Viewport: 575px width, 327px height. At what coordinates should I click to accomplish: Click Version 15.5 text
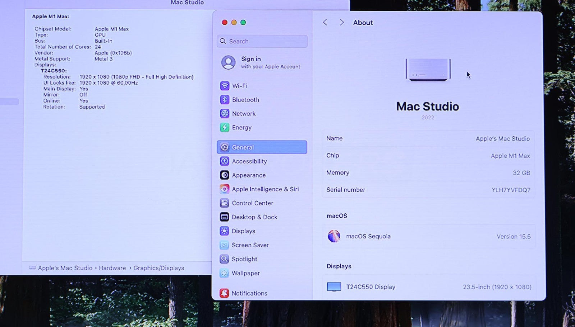pos(514,237)
